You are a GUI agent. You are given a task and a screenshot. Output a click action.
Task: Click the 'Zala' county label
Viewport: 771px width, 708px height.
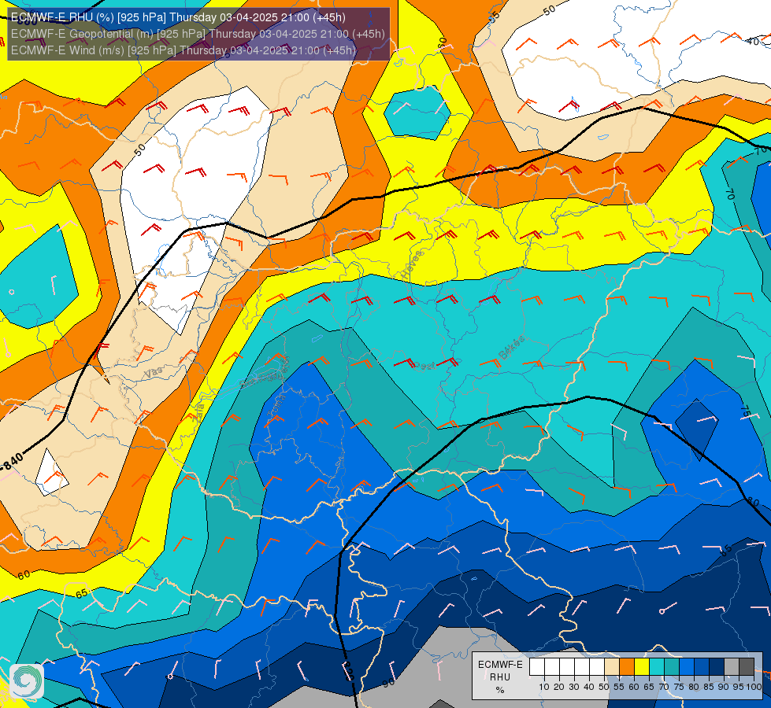pyautogui.click(x=198, y=413)
